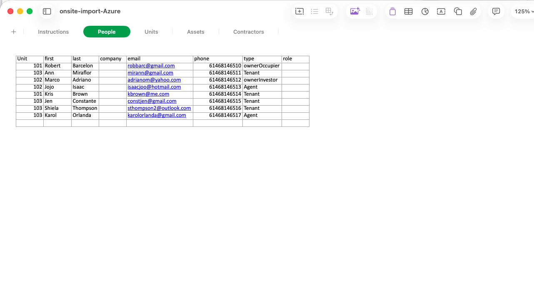Select the cell containing Orlanda
This screenshot has height=300, width=534.
click(85, 116)
